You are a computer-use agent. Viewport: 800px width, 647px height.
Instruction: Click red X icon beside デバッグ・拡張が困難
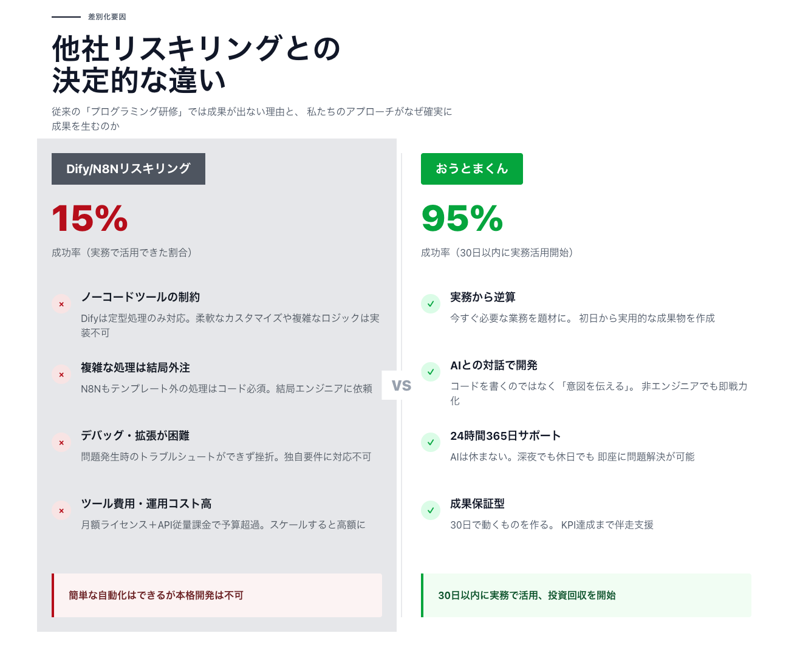tap(61, 443)
